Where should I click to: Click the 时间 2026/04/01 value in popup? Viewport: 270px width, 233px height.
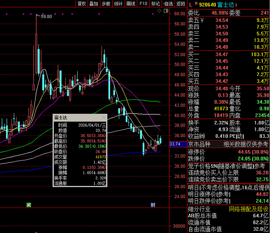pyautogui.click(x=92, y=125)
